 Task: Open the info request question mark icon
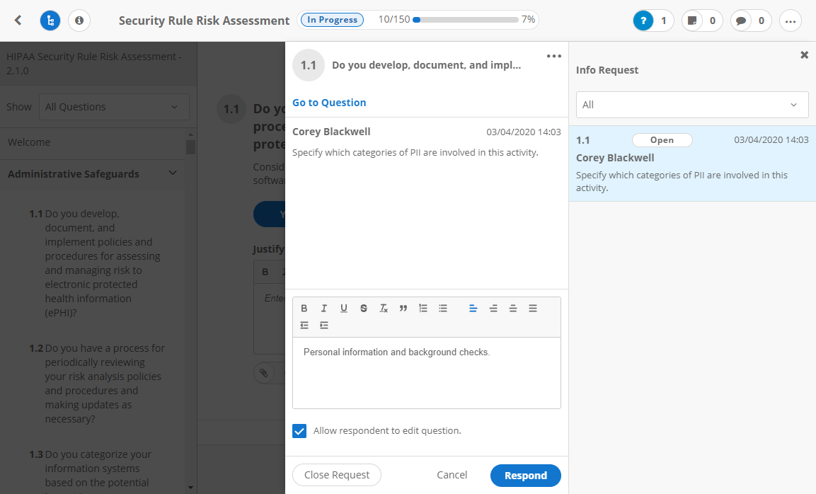tap(643, 21)
